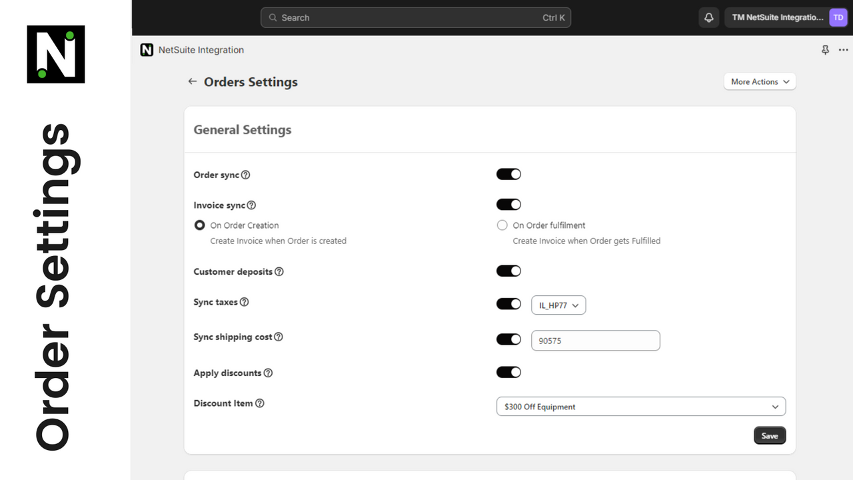Click 'Create Invoice when Order gets Fulfilled' text
The image size is (853, 480).
pos(586,241)
